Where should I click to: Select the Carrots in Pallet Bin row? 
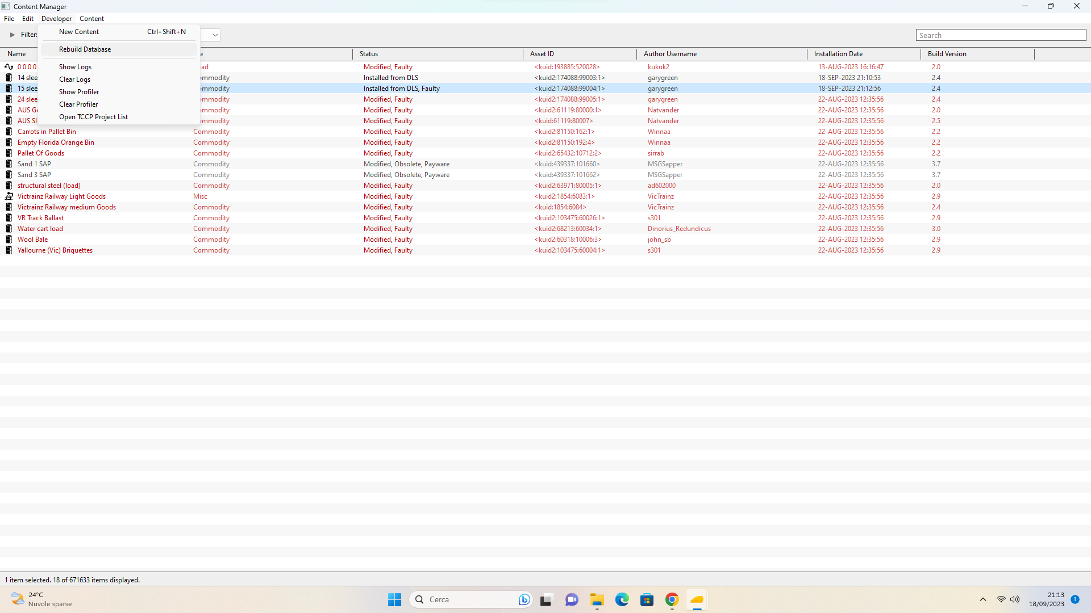click(x=545, y=132)
